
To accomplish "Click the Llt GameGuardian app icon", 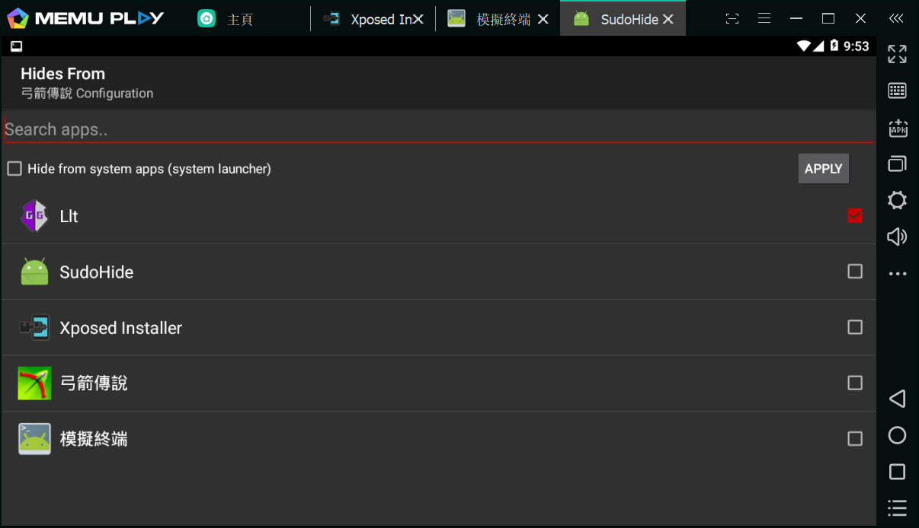I will coord(34,216).
